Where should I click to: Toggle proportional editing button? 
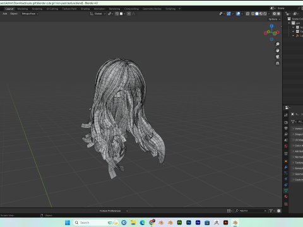click(x=129, y=14)
